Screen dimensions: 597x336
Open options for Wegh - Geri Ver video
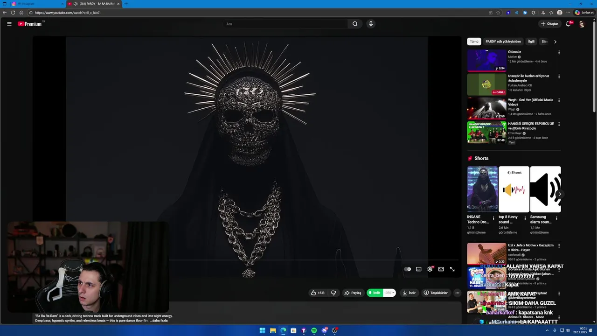559,100
